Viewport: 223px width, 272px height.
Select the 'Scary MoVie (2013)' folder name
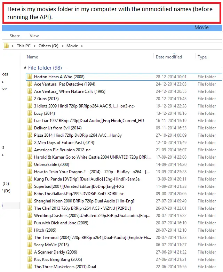click(51, 245)
